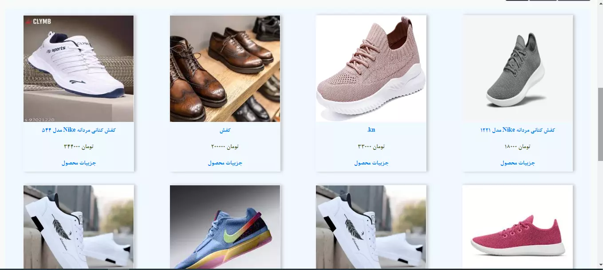Click the ۳۴۴۰۰۰ تومان price text
The width and height of the screenshot is (603, 270).
click(79, 146)
